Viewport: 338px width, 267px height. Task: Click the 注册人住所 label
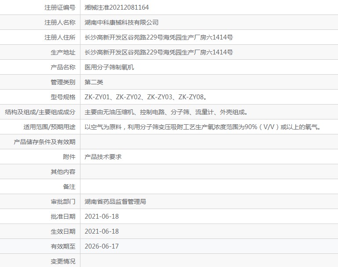point(60,37)
